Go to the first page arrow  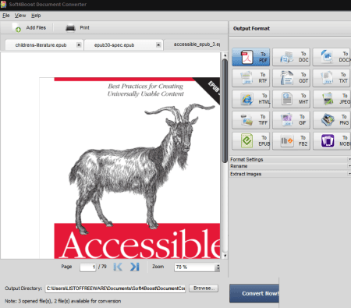[x=118, y=267]
